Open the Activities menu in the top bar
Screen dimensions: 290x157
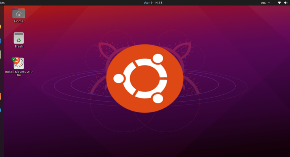pyautogui.click(x=2, y=3)
